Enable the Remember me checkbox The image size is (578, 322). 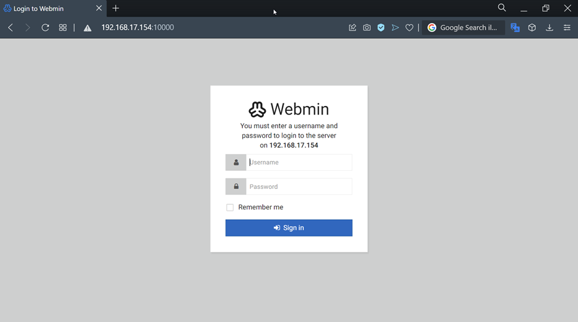[230, 207]
